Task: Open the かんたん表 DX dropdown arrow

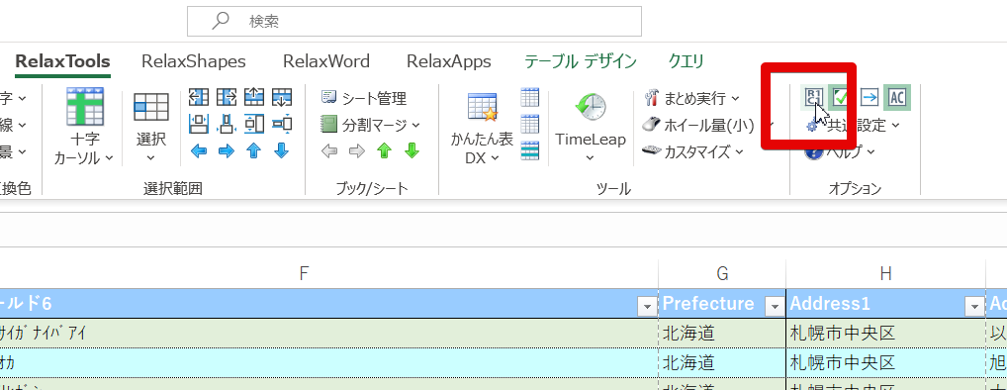Action: click(494, 158)
